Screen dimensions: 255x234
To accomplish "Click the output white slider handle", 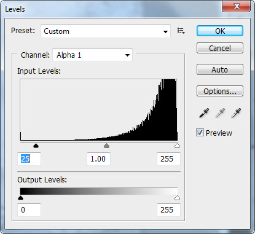I will (x=177, y=198).
